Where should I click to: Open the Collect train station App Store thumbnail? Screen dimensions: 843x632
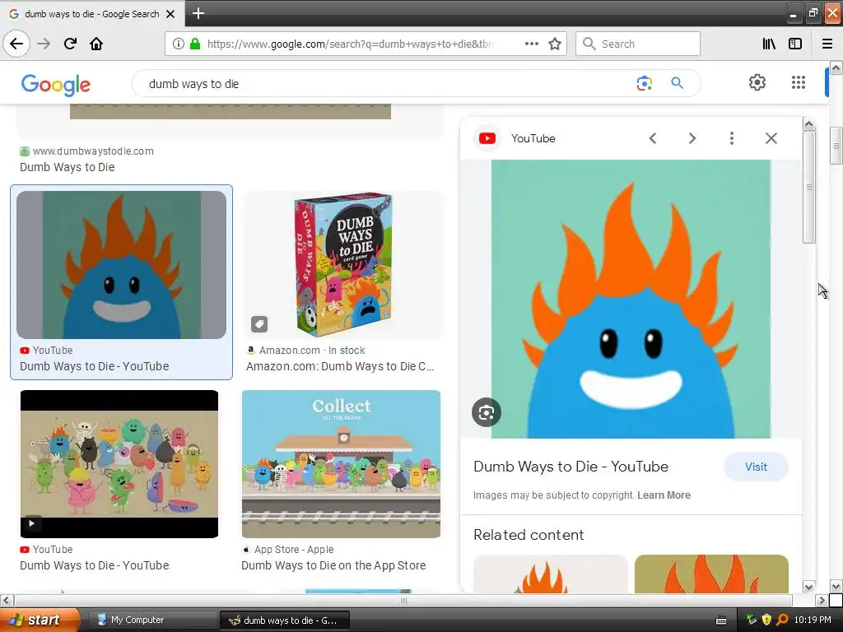coord(341,464)
